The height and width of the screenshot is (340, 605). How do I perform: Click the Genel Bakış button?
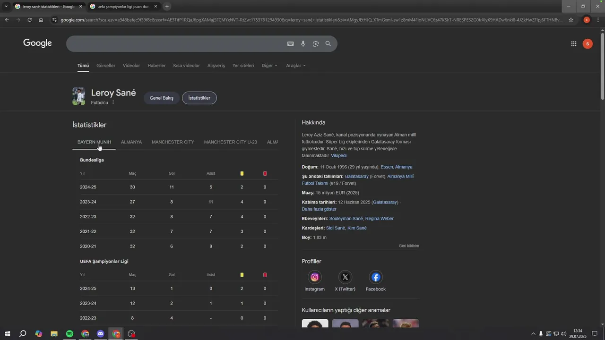[x=162, y=98]
